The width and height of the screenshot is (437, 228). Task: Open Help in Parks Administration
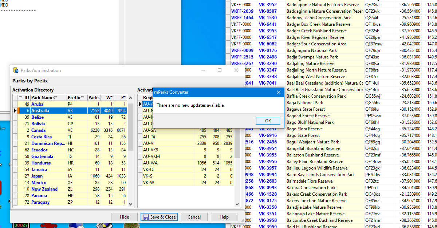(224, 217)
